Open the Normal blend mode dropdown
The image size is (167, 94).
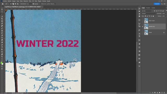coord(149,14)
